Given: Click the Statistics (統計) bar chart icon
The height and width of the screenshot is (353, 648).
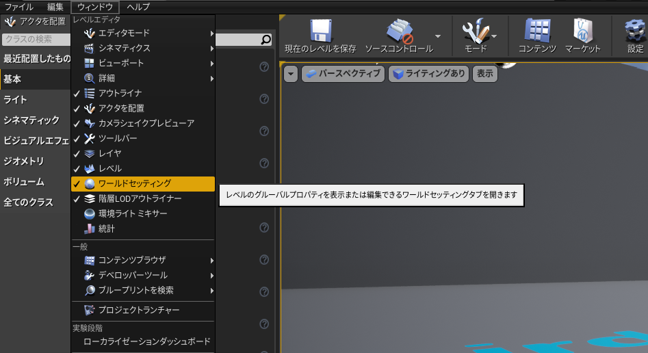Looking at the screenshot, I should tap(89, 228).
